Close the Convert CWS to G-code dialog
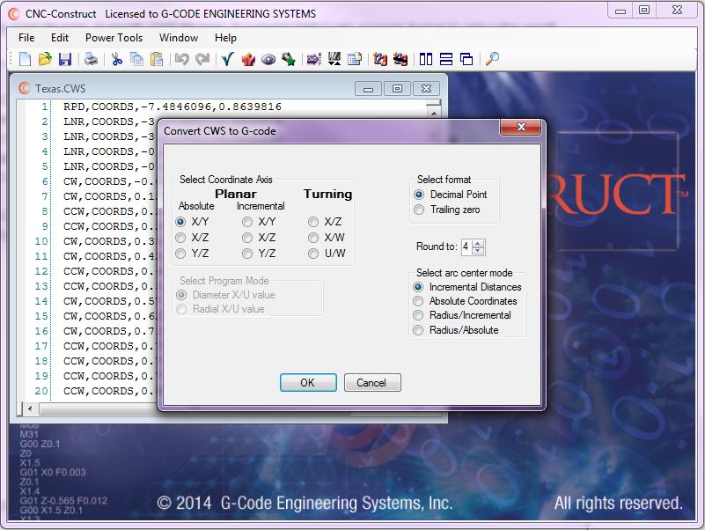This screenshot has width=705, height=530. (x=521, y=127)
